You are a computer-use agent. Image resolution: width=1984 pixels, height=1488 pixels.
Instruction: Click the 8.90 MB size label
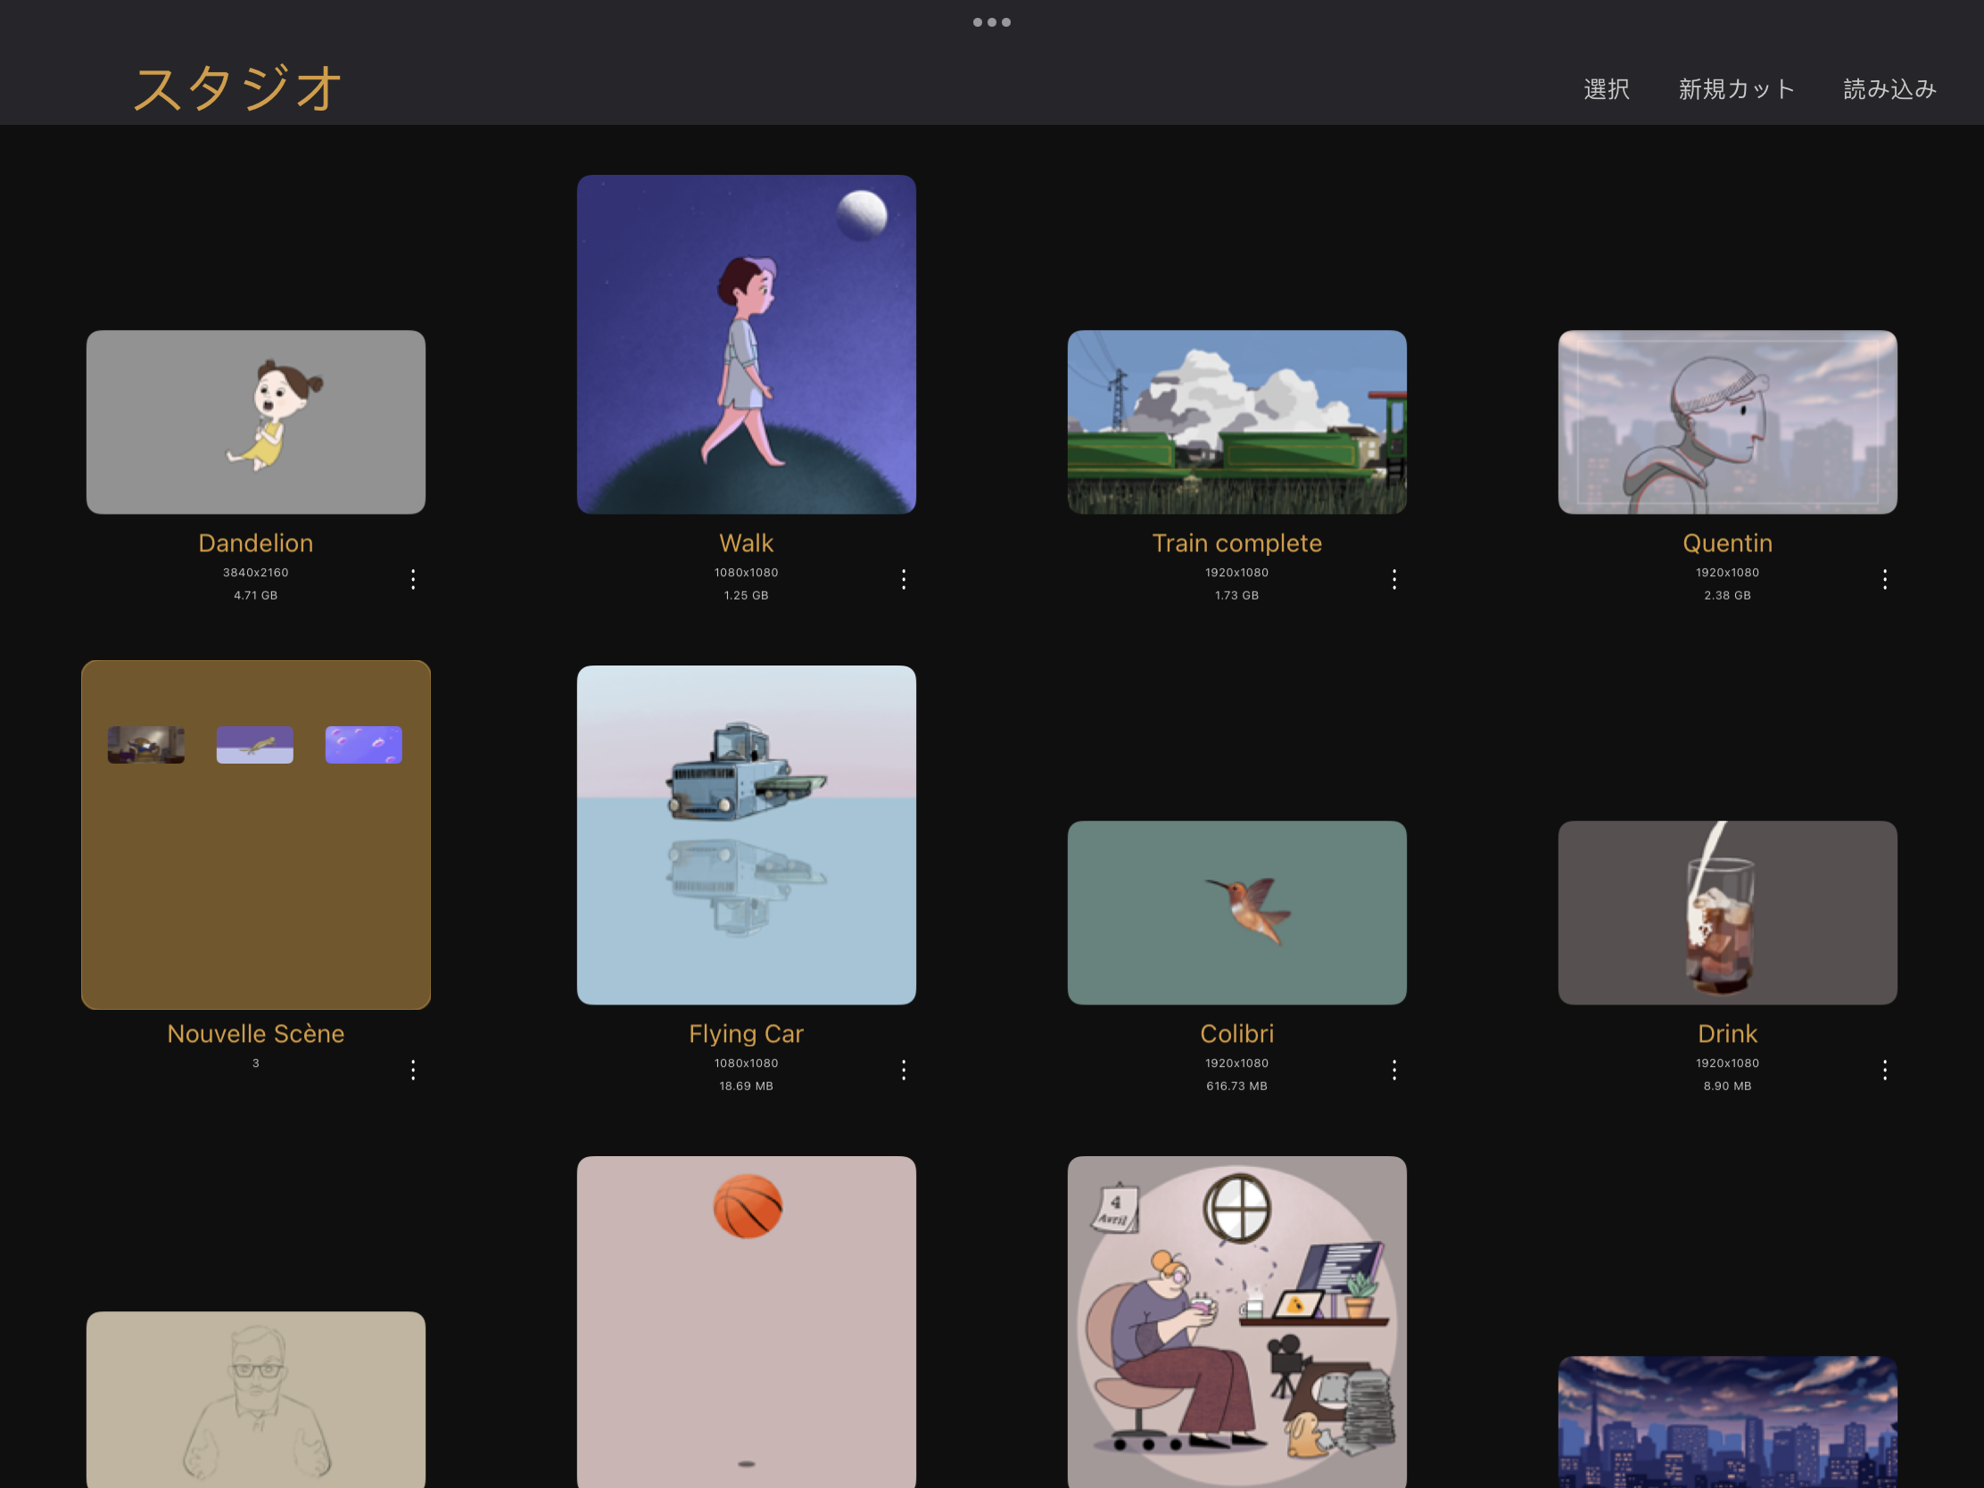click(1727, 1087)
